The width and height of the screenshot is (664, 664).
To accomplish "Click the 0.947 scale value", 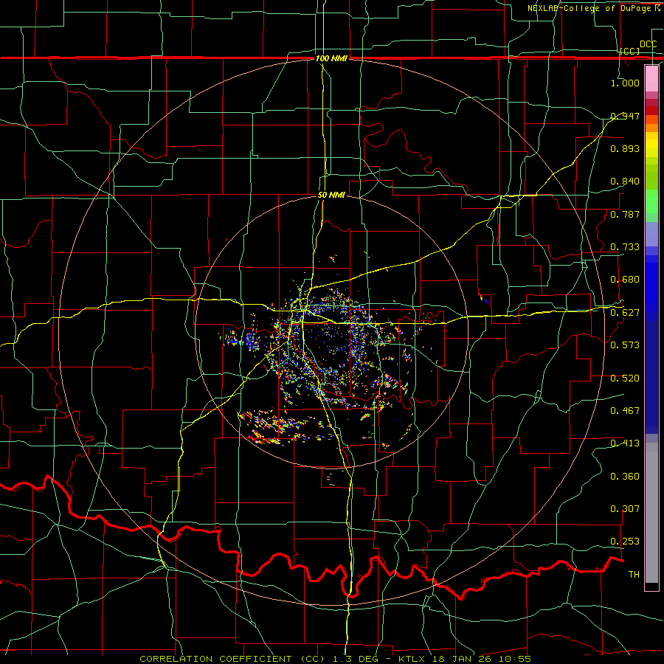I will pyautogui.click(x=625, y=116).
